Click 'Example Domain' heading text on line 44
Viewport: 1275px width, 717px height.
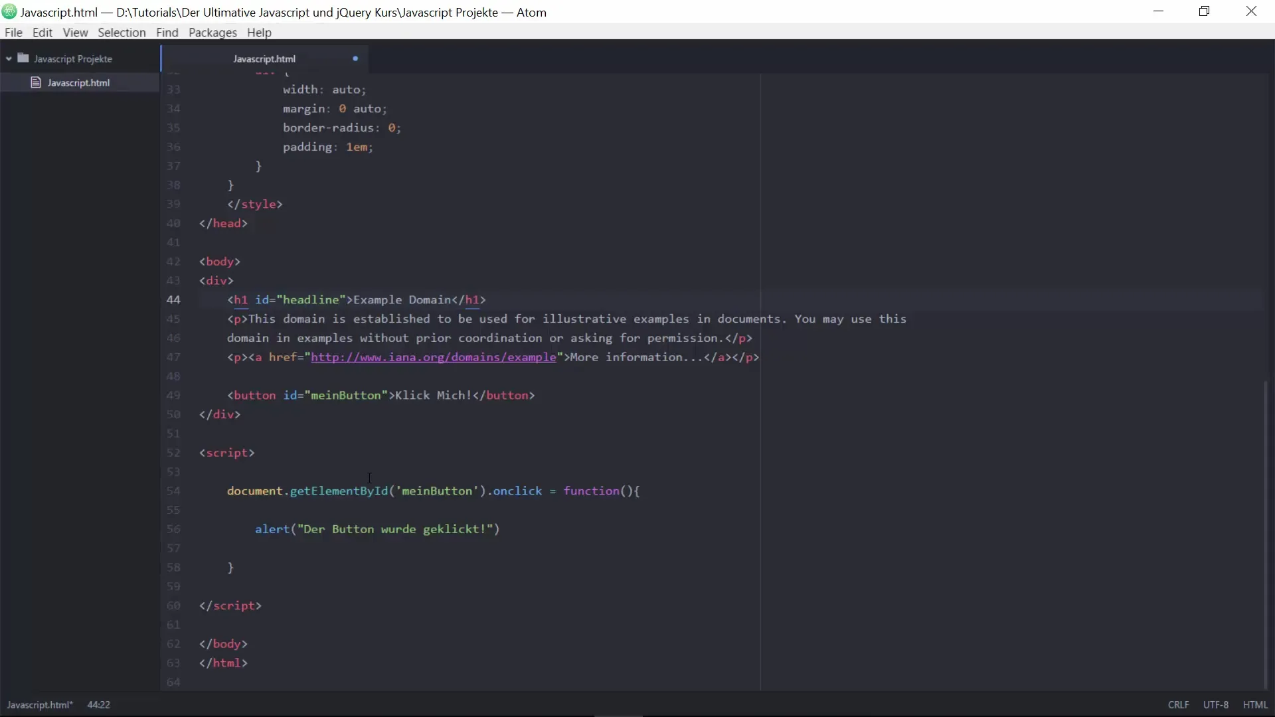[402, 300]
